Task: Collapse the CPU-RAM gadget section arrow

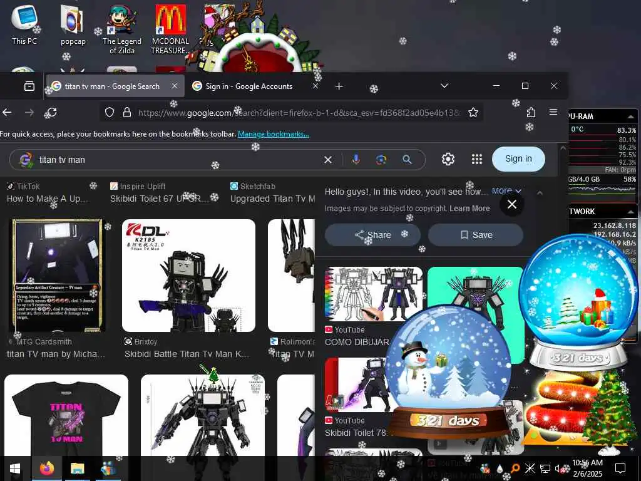Action: 631,116
